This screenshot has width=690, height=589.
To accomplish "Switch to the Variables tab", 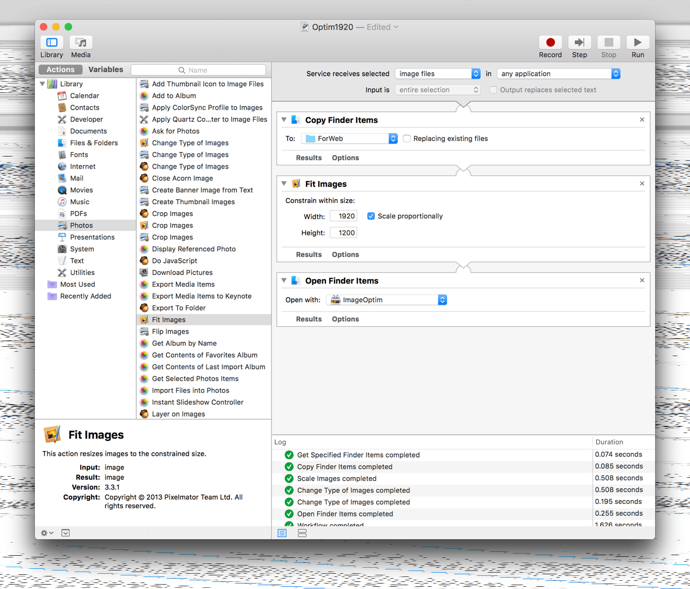I will [106, 70].
